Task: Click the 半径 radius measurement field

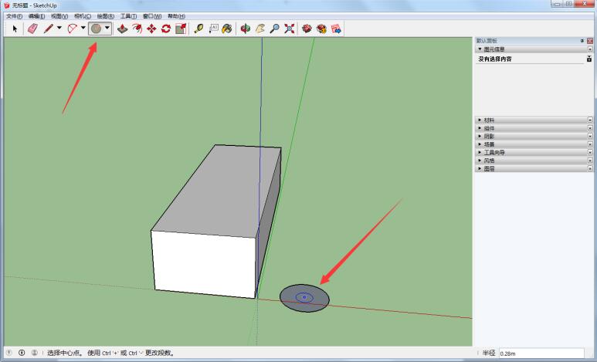Action: 541,354
